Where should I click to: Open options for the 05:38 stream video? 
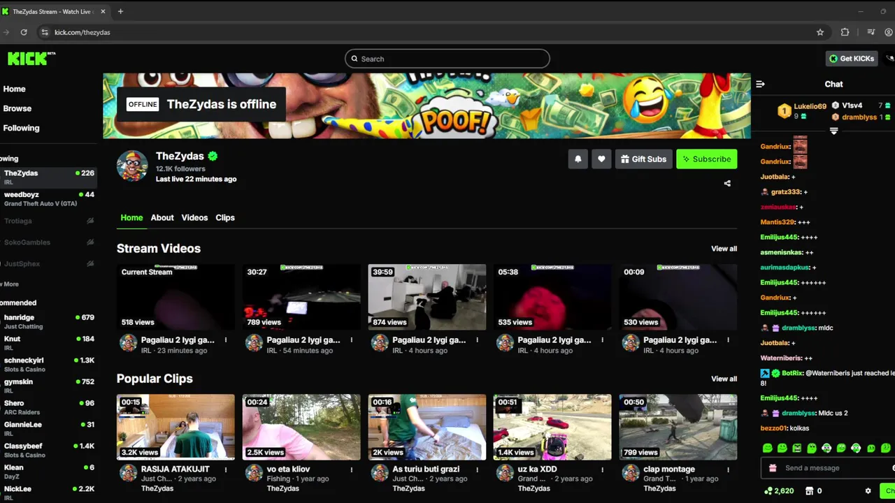pos(602,340)
